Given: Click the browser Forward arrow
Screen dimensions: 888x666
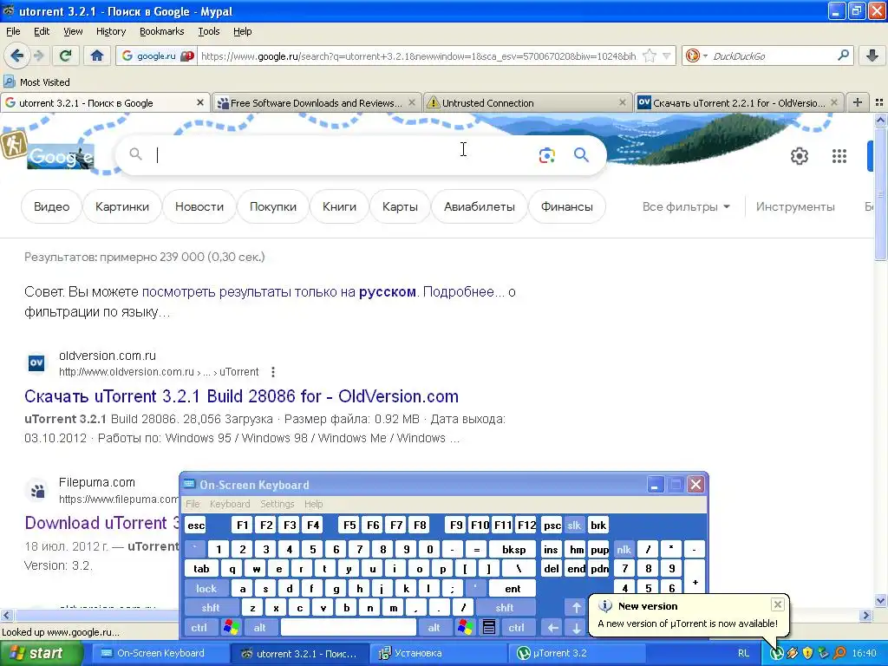Looking at the screenshot, I should pos(39,55).
